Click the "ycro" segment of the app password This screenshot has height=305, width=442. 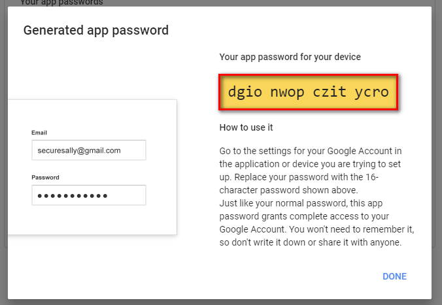371,91
